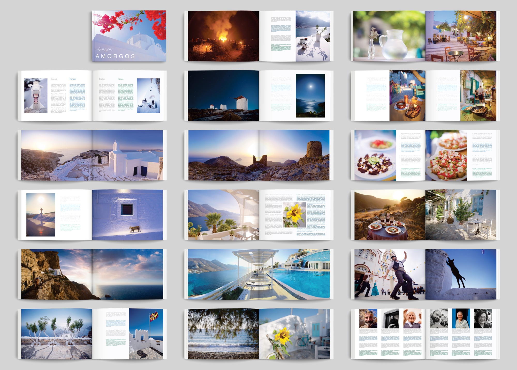
Task: Open the windmills at night spread
Action: pyautogui.click(x=223, y=96)
